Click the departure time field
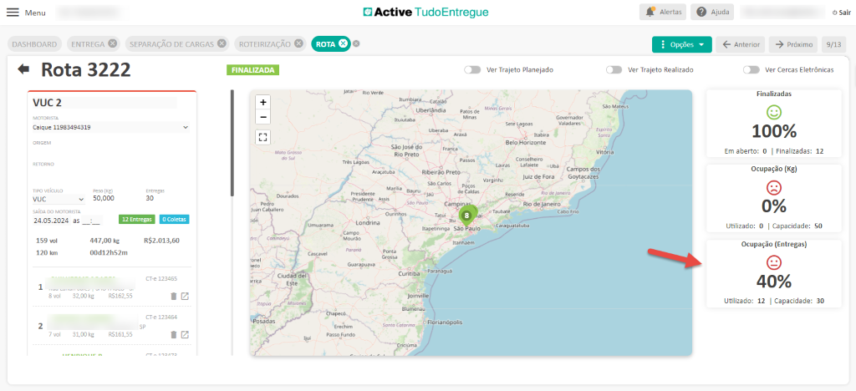856x391 pixels. coord(92,221)
